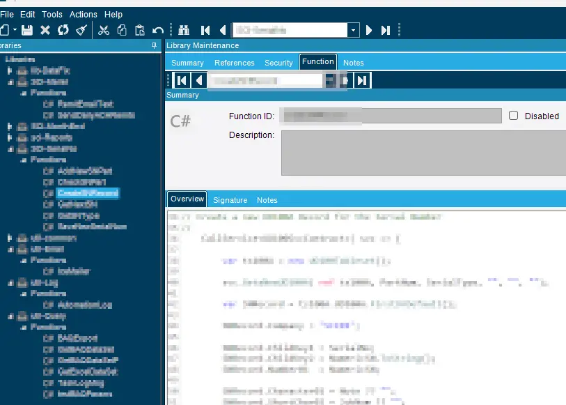Select the Overview sub-tab
This screenshot has width=566, height=405.
[187, 199]
